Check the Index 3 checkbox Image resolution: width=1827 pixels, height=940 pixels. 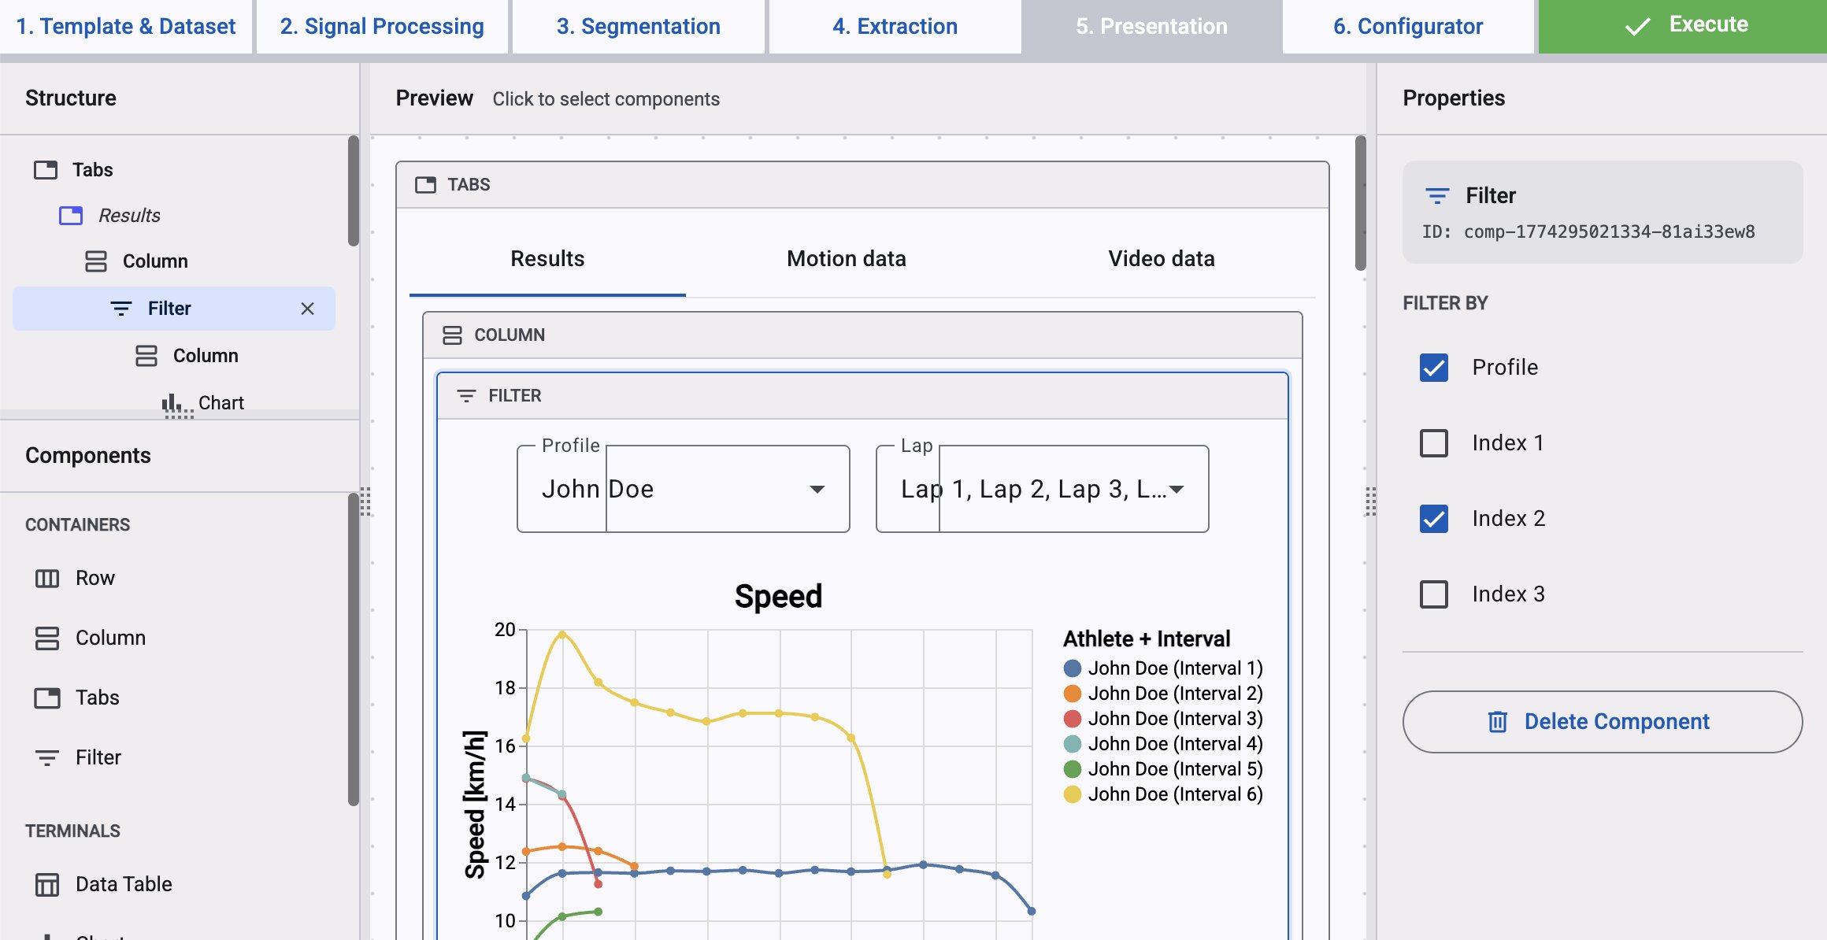(1433, 594)
